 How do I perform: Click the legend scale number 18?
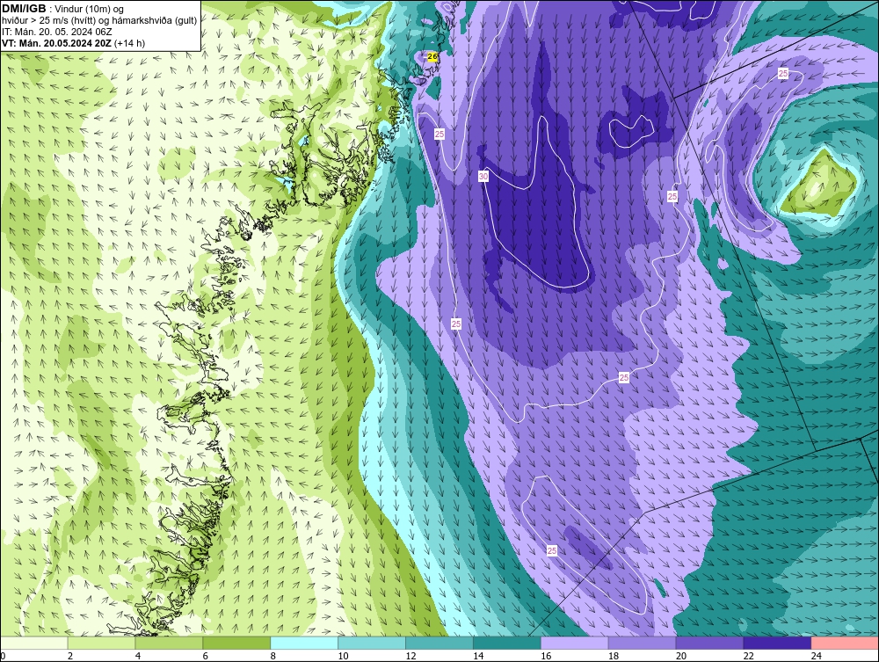pos(614,656)
